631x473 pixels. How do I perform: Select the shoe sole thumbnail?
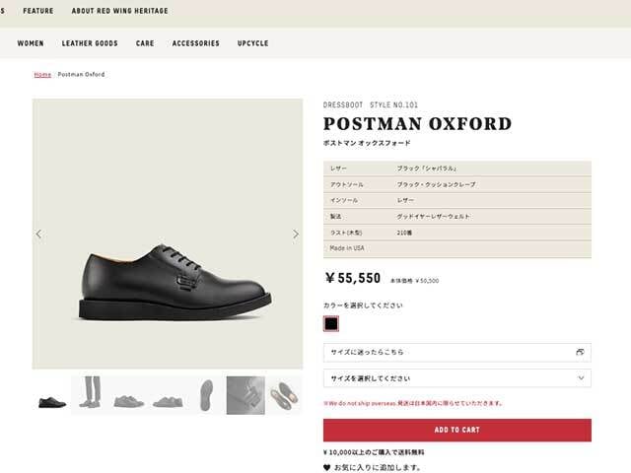pyautogui.click(x=206, y=396)
